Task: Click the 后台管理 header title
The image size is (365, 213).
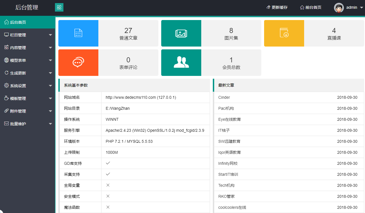Action: click(x=27, y=8)
